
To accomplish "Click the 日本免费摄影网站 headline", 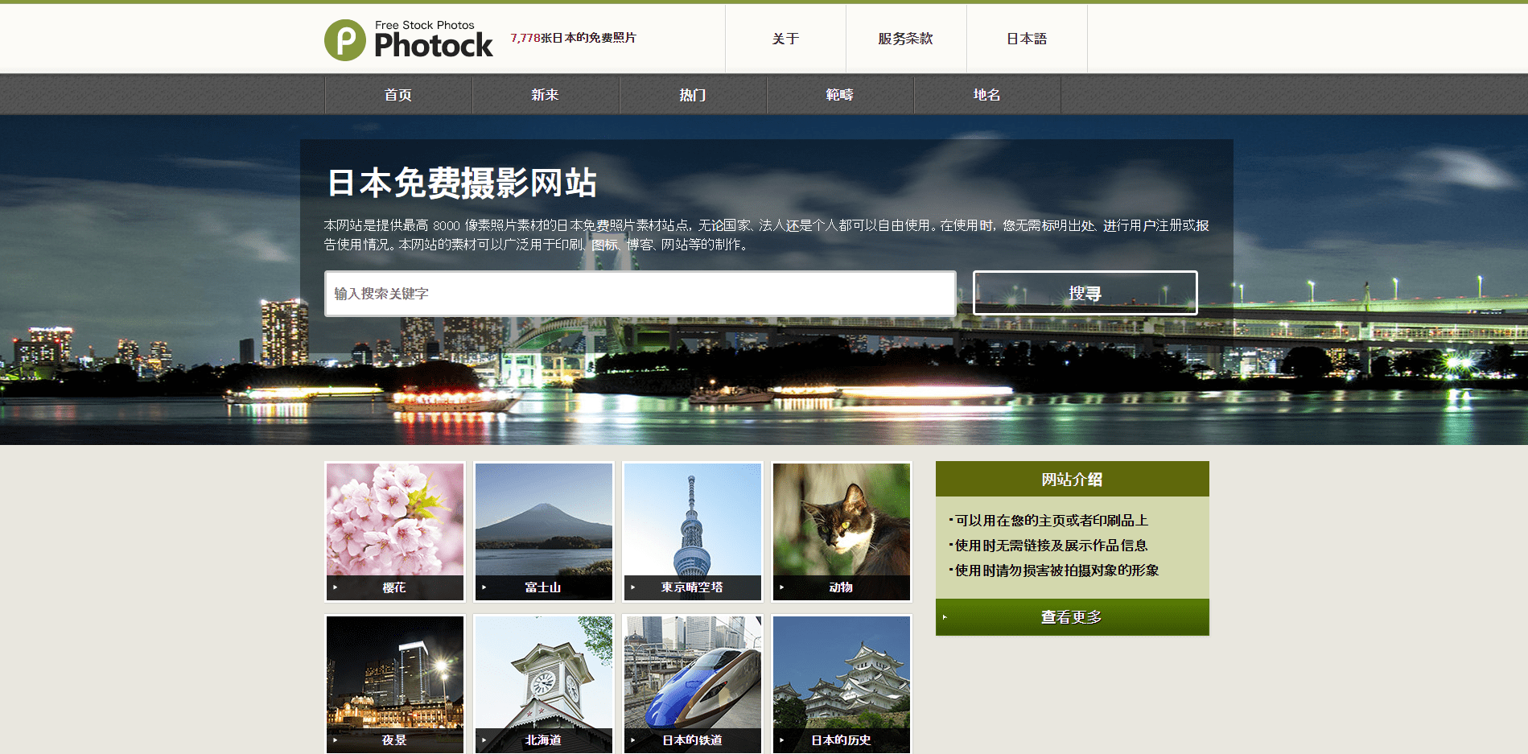I will [463, 183].
